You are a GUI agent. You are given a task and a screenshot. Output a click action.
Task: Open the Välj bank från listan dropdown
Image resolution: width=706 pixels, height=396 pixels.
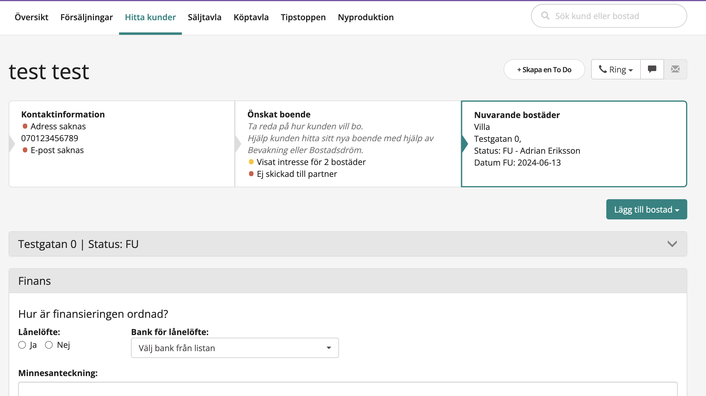coord(235,348)
